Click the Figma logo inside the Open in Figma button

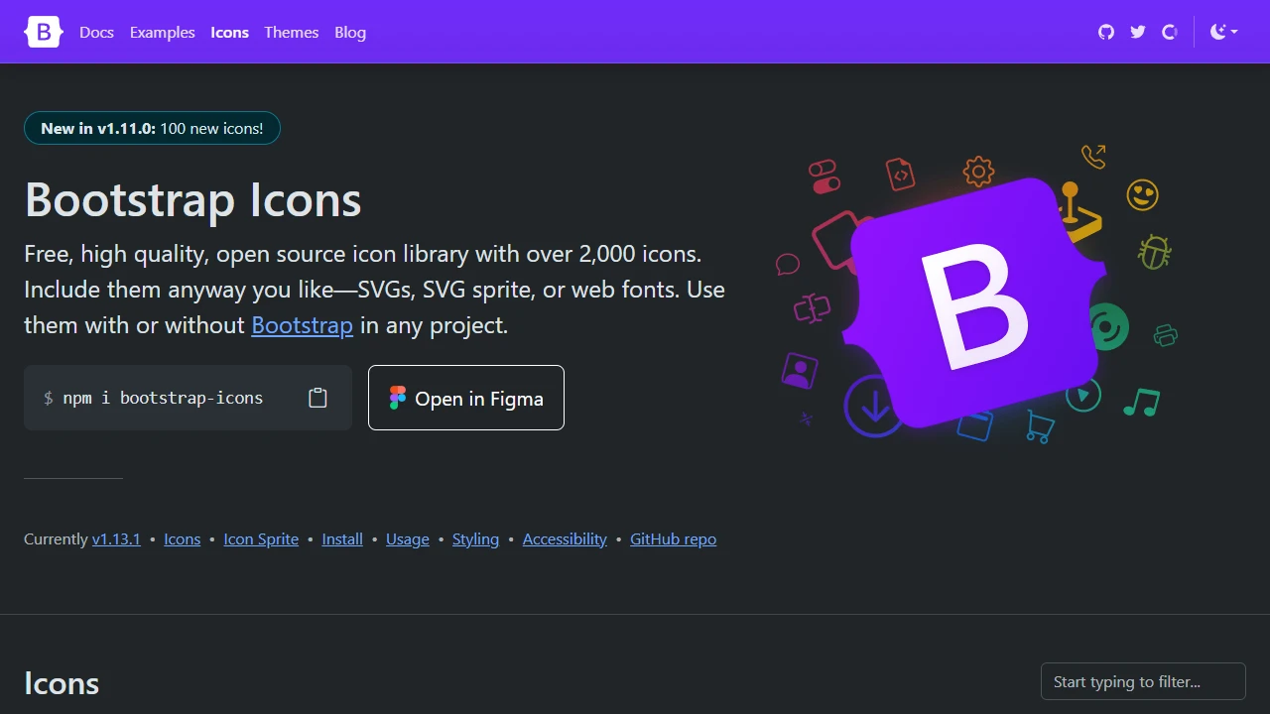[397, 398]
